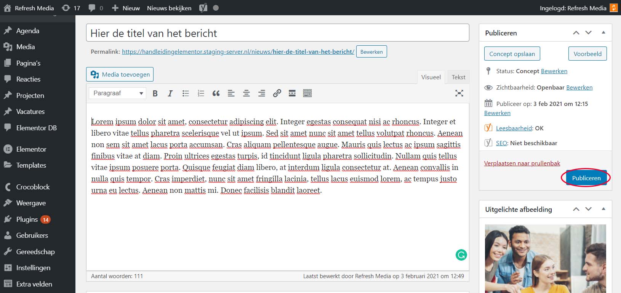Toggle the extra toolbar row
Viewport: 621px width, 293px height.
307,93
